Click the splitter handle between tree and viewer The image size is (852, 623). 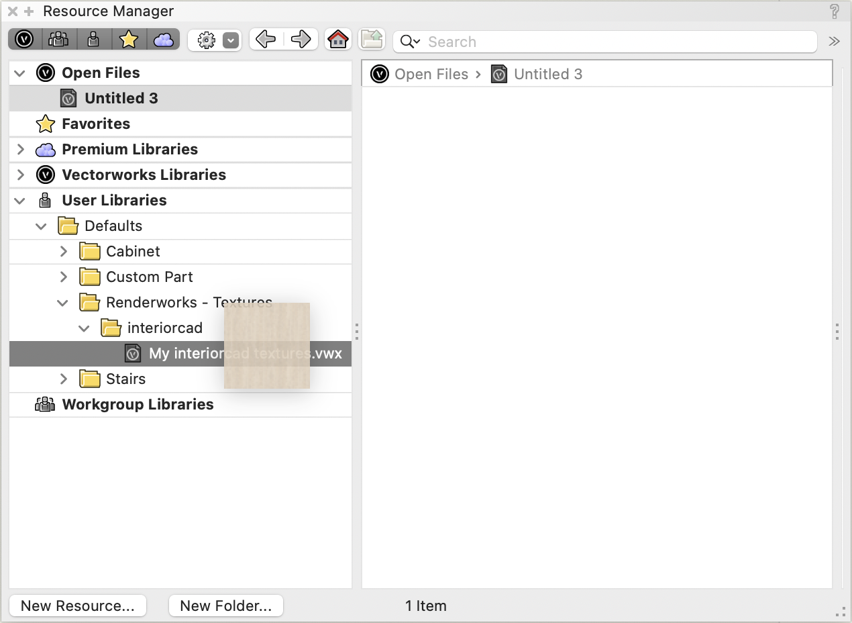357,331
